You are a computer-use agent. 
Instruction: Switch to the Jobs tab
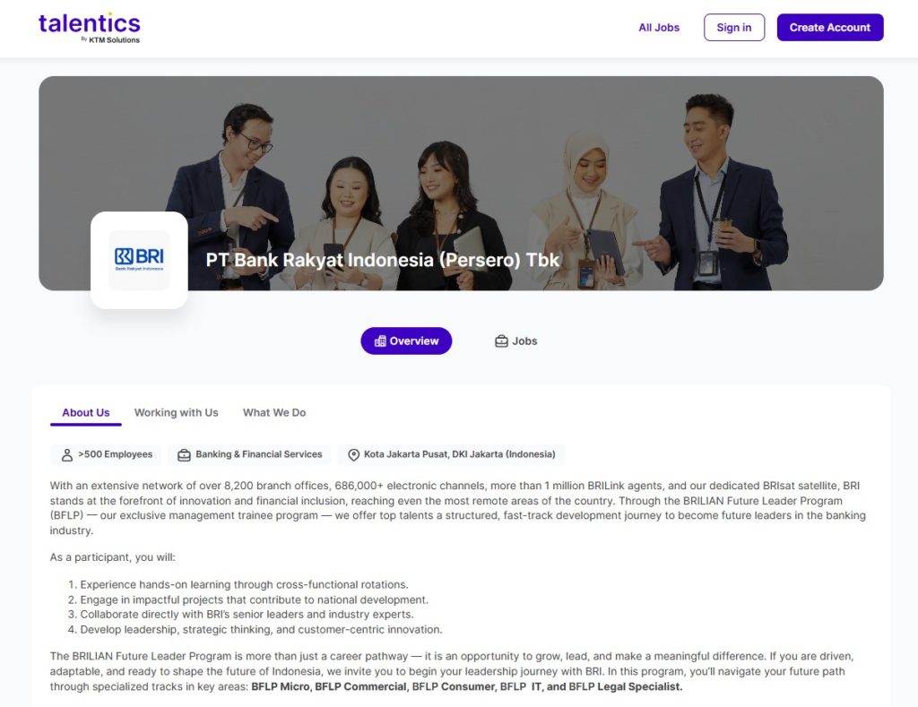(515, 341)
